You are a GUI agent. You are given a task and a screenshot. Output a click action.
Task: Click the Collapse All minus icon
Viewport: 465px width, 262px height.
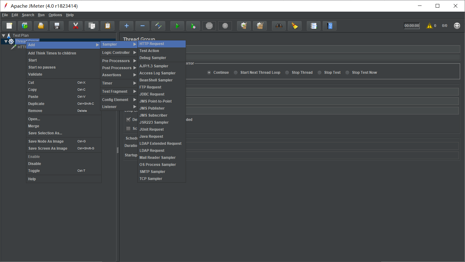point(142,26)
